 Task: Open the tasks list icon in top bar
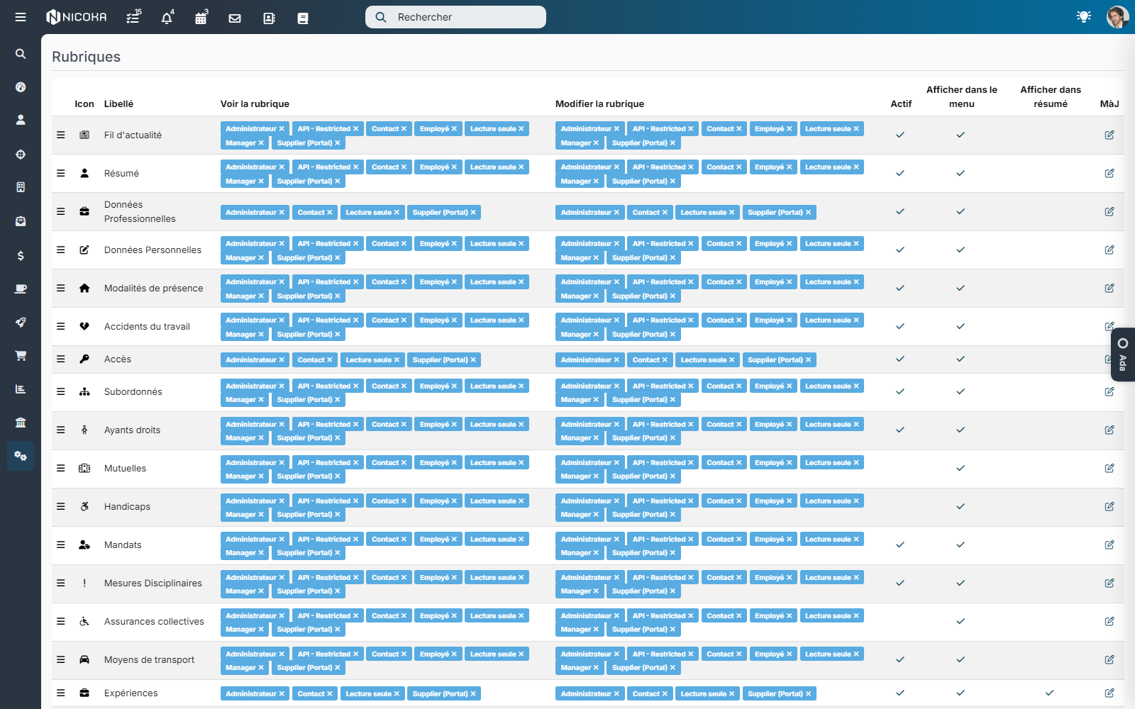coord(133,18)
